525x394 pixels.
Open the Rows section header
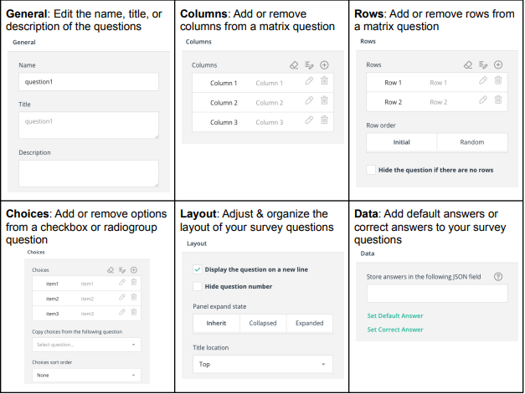(x=368, y=41)
